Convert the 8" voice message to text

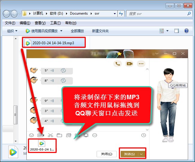coord(63,81)
